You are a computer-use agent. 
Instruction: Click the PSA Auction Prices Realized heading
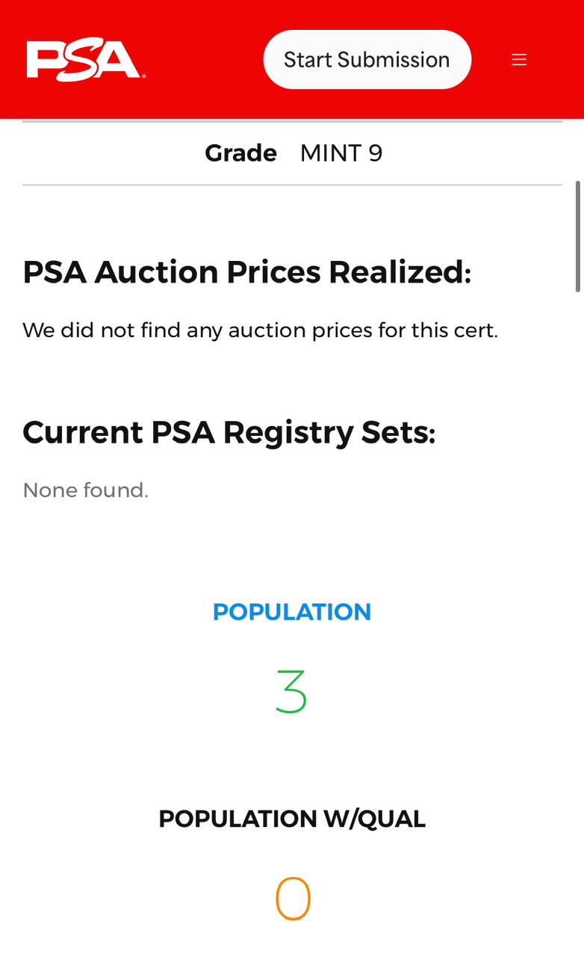(246, 272)
